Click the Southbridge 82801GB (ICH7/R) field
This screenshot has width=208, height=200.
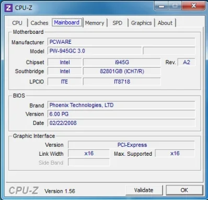click(x=122, y=71)
